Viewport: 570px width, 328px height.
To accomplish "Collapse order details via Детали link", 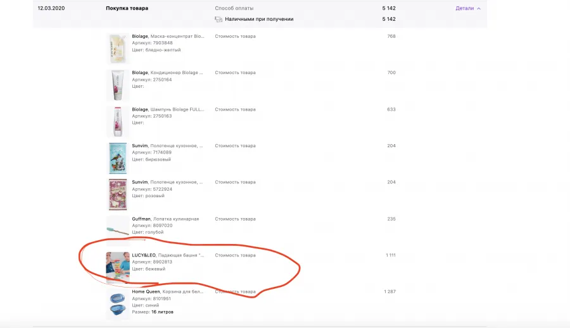I will tap(465, 8).
